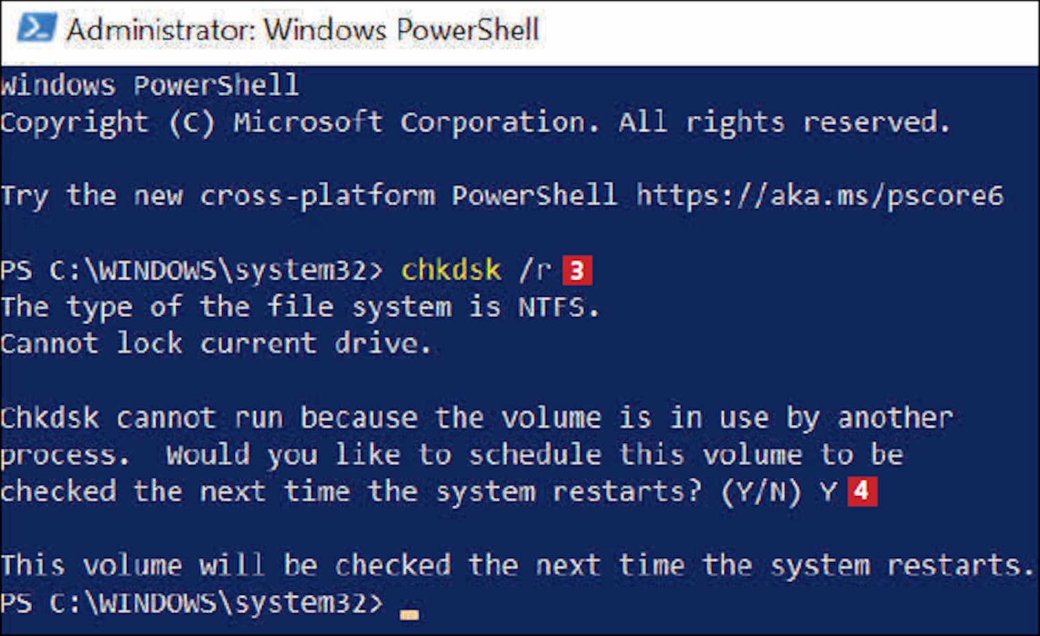The height and width of the screenshot is (636, 1040).
Task: Click the (Y/N) prompt text
Action: 761,492
